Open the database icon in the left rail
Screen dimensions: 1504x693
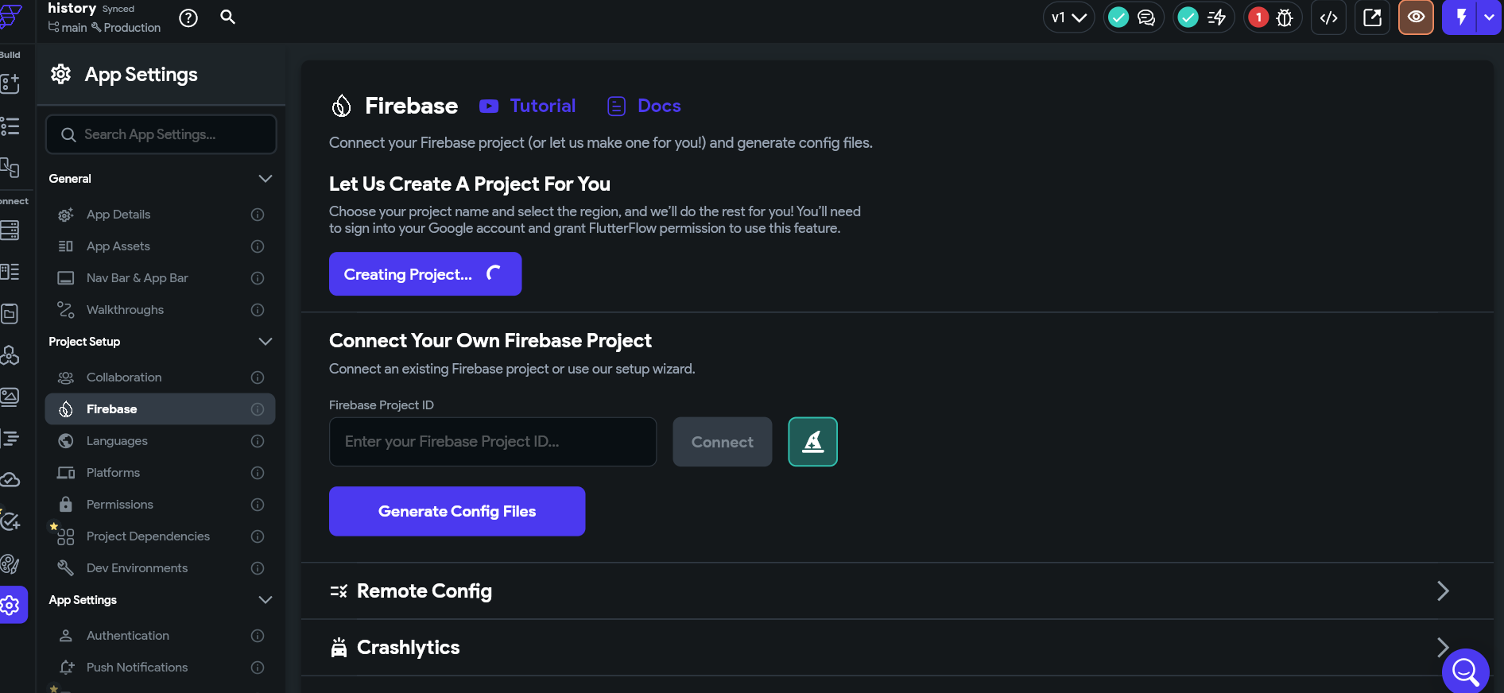click(x=10, y=230)
